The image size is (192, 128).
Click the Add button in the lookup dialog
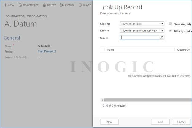[x=160, y=122]
